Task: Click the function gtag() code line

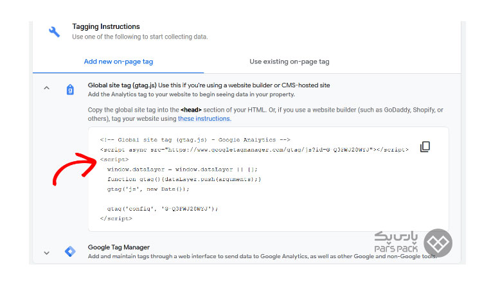Action: 184,179
